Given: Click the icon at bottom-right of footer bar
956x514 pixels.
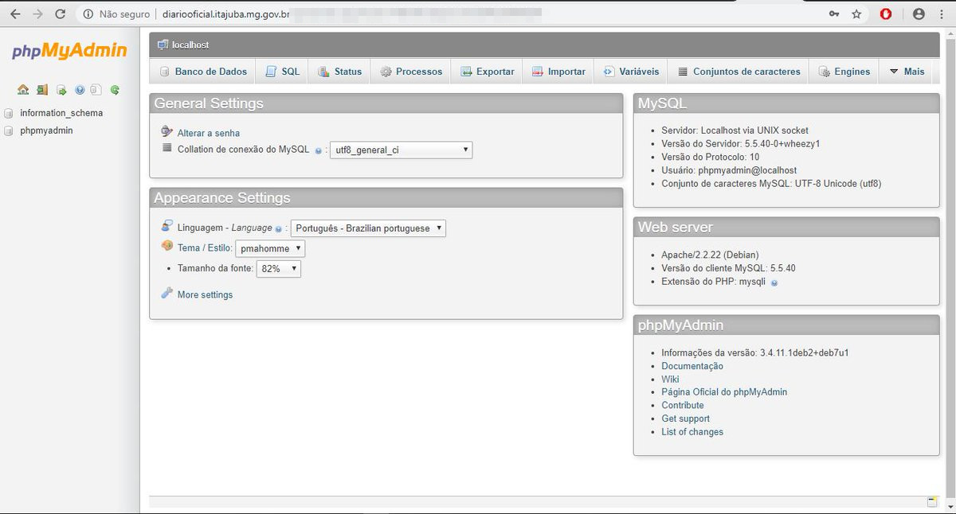Looking at the screenshot, I should click(x=932, y=502).
